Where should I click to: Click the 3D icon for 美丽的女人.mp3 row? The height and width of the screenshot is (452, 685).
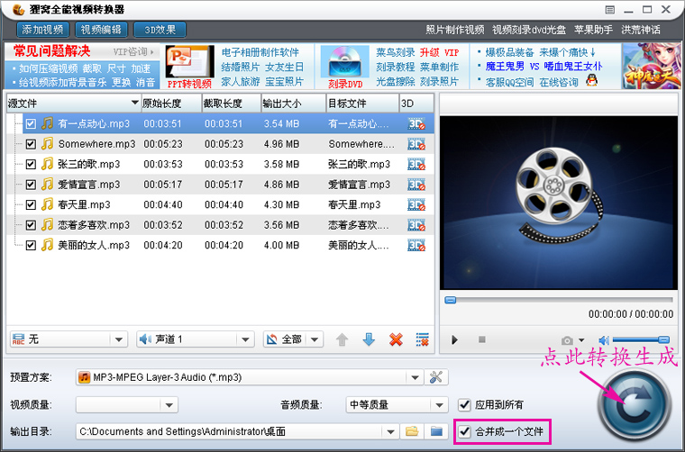[416, 245]
